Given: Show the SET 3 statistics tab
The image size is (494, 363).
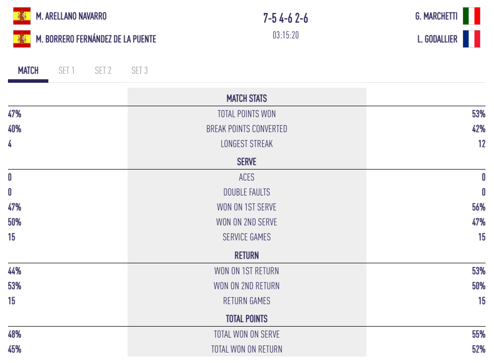Looking at the screenshot, I should (140, 70).
